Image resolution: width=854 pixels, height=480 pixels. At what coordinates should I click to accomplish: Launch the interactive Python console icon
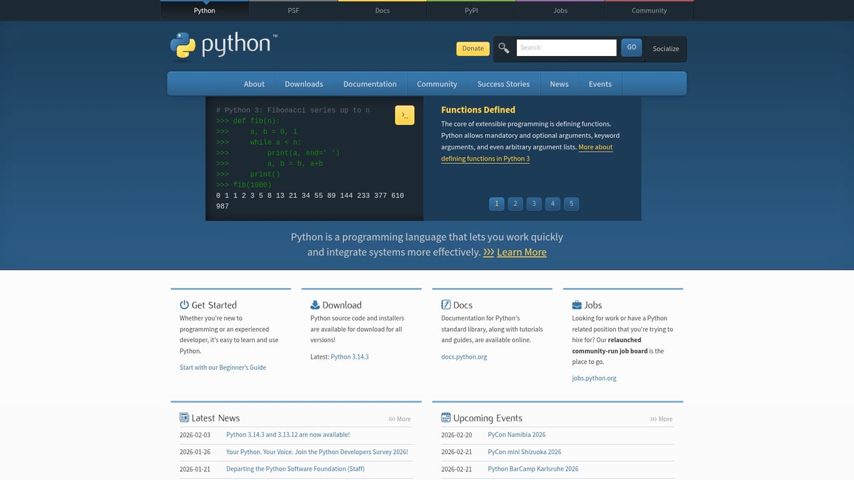click(404, 115)
